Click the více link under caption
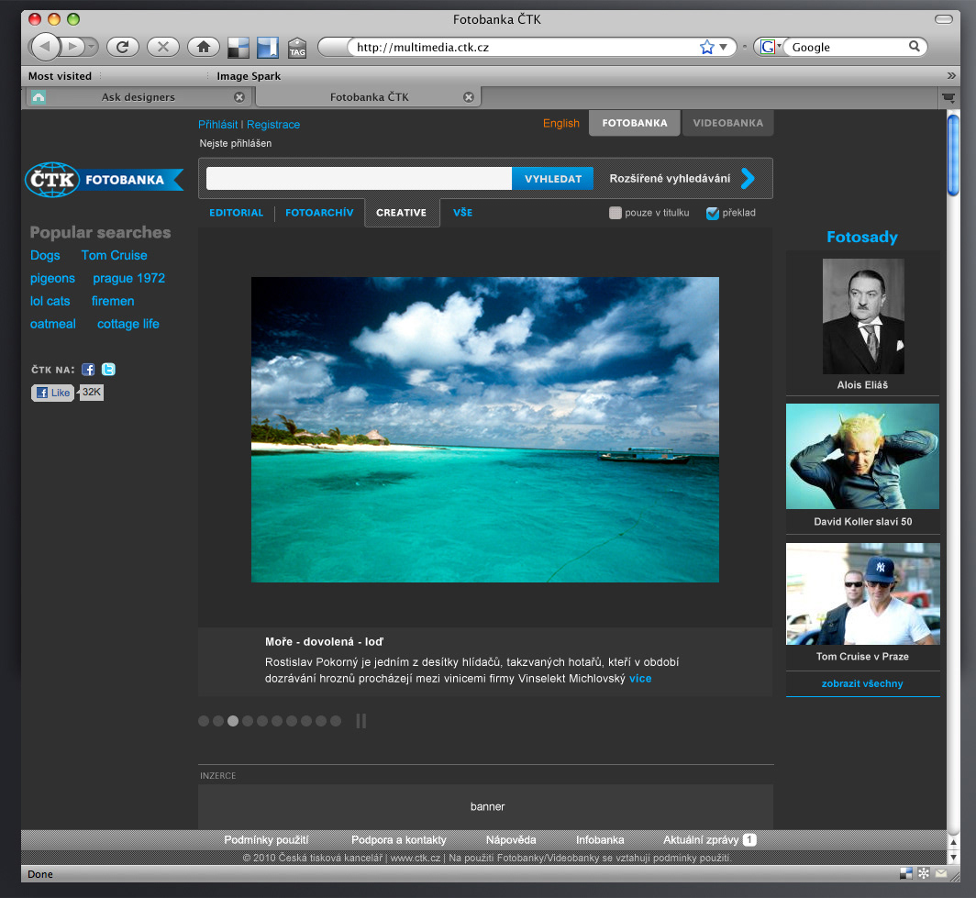The image size is (976, 898). (x=640, y=679)
